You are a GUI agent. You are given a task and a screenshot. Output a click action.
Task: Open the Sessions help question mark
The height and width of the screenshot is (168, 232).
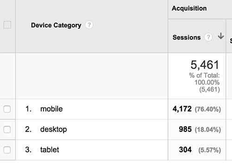pos(208,37)
